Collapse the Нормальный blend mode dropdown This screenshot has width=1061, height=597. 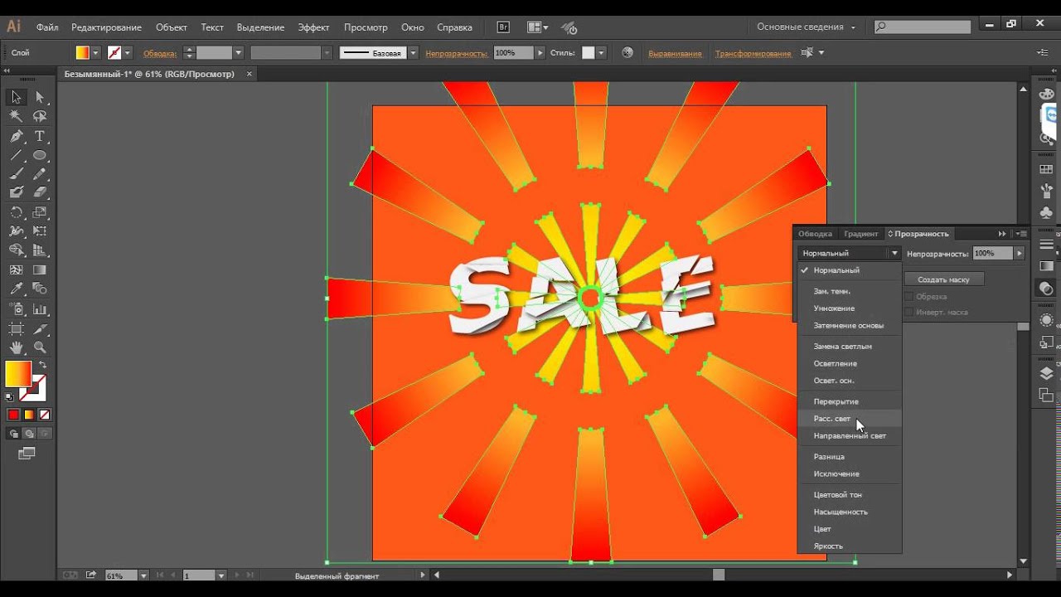pyautogui.click(x=849, y=253)
